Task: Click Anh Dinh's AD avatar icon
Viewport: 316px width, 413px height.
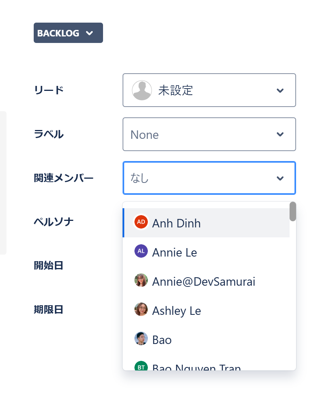Action: 141,222
